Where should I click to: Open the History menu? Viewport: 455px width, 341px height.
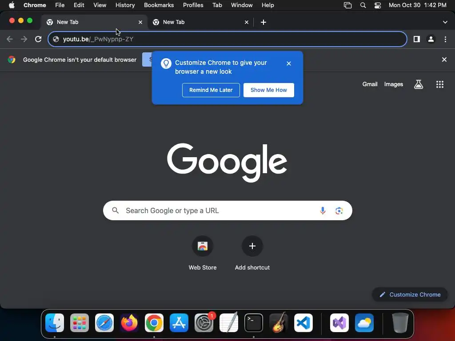125,5
